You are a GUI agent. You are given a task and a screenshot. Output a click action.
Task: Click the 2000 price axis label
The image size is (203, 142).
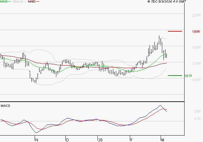point(196,15)
